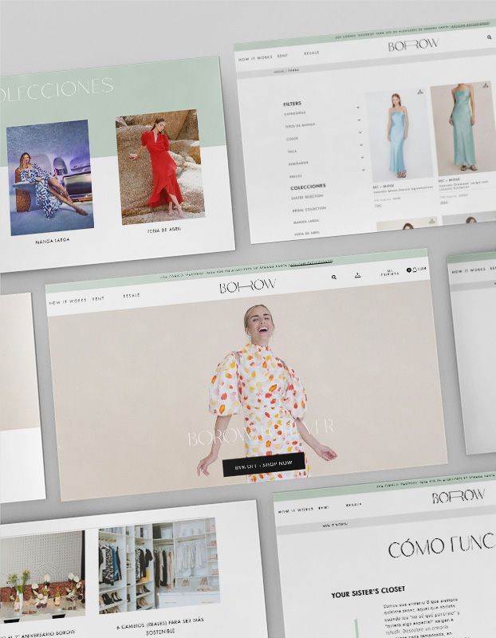The width and height of the screenshot is (496, 638).
Task: Open the red dress Feria de Abril photo
Action: click(160, 167)
